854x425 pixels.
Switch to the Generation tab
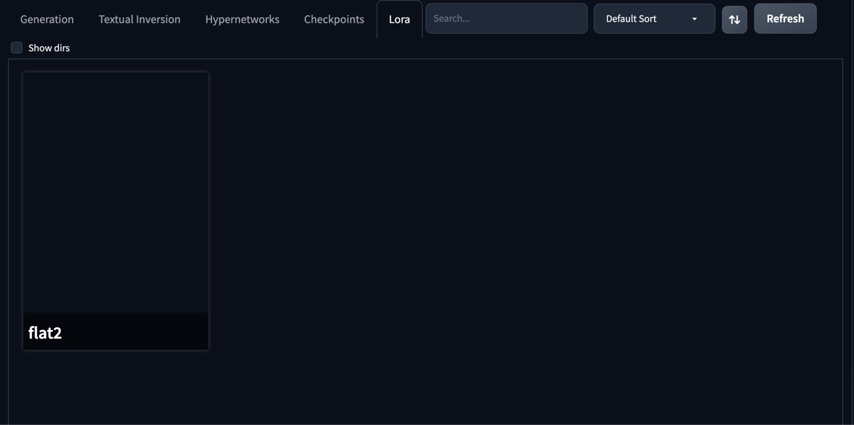tap(47, 19)
